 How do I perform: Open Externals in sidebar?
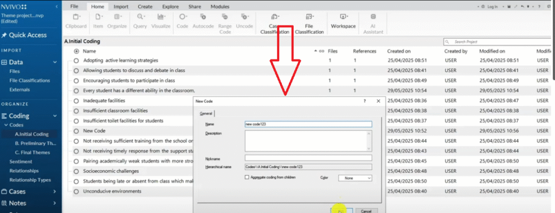(20, 90)
